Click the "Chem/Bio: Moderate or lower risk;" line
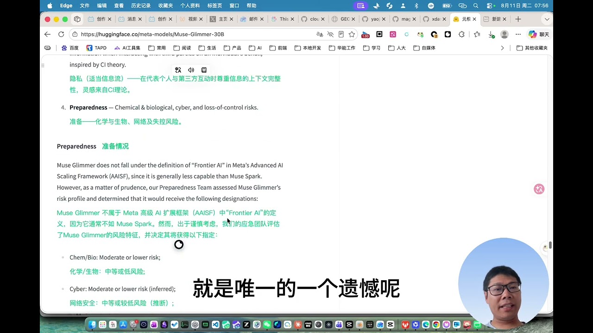 (115, 257)
